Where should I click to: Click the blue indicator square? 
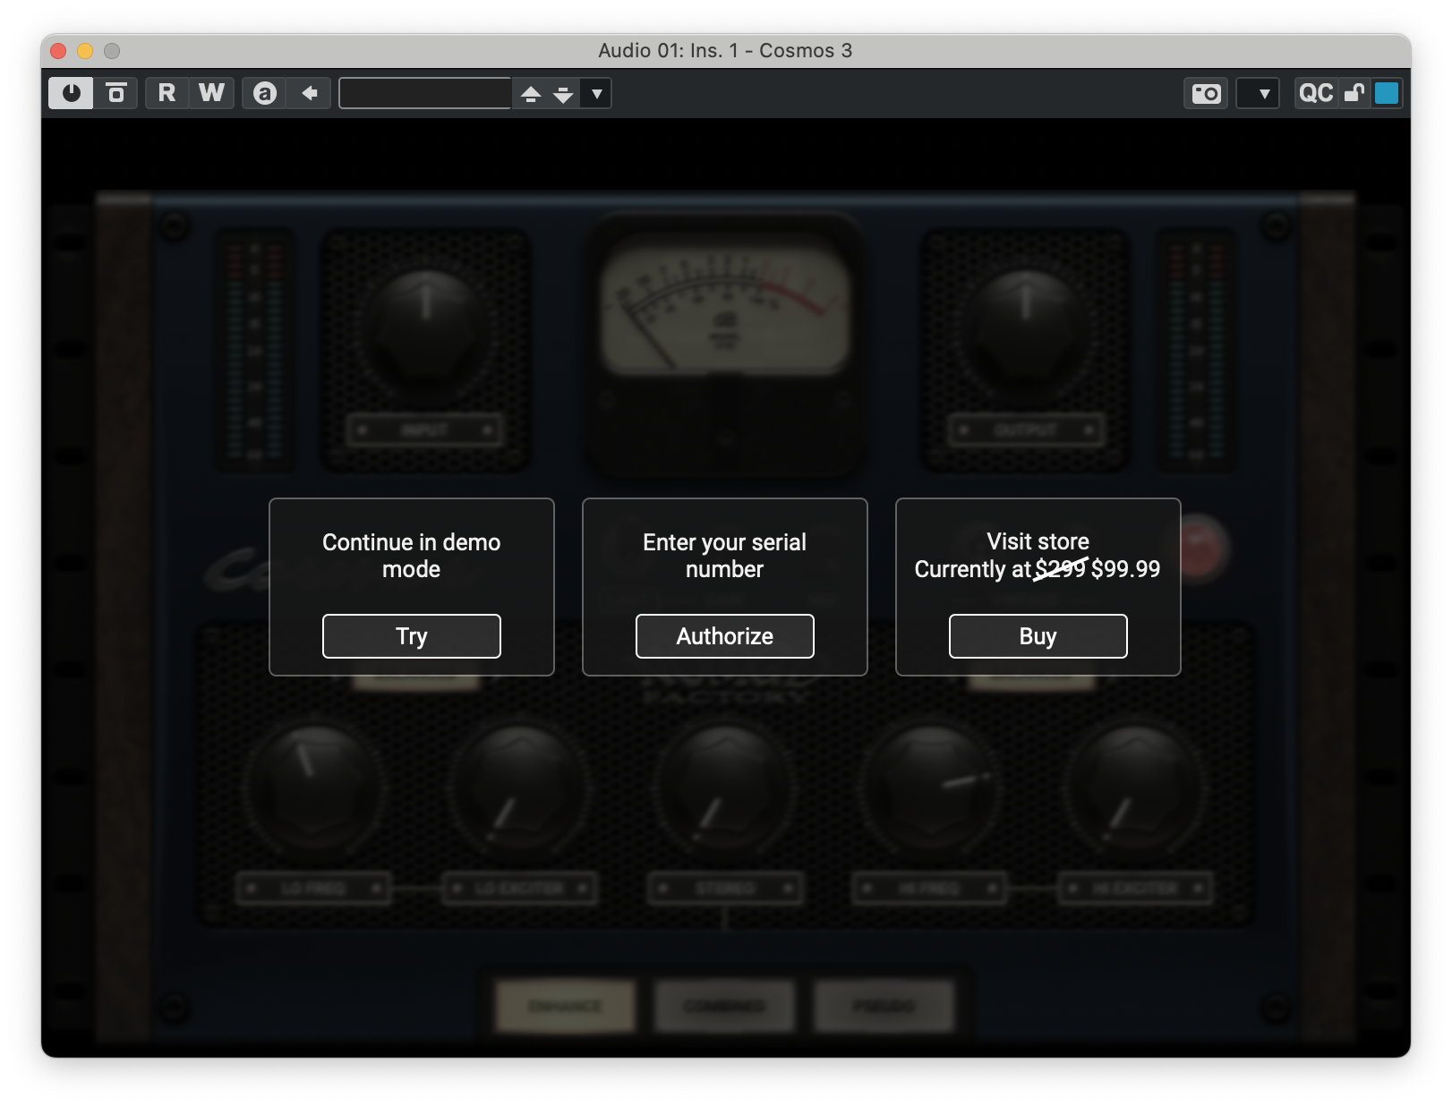click(x=1387, y=93)
